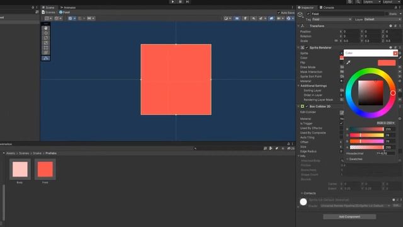Adjust the R channel slider
This screenshot has height=227, width=403.
click(366, 129)
